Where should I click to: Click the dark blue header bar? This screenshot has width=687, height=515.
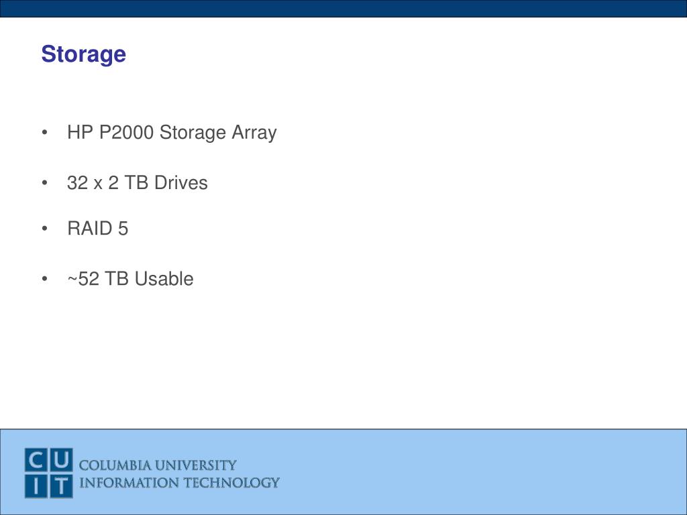coord(343,8)
